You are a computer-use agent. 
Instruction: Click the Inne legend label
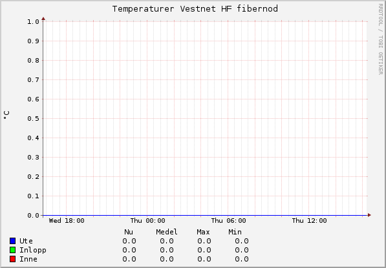[28, 259]
